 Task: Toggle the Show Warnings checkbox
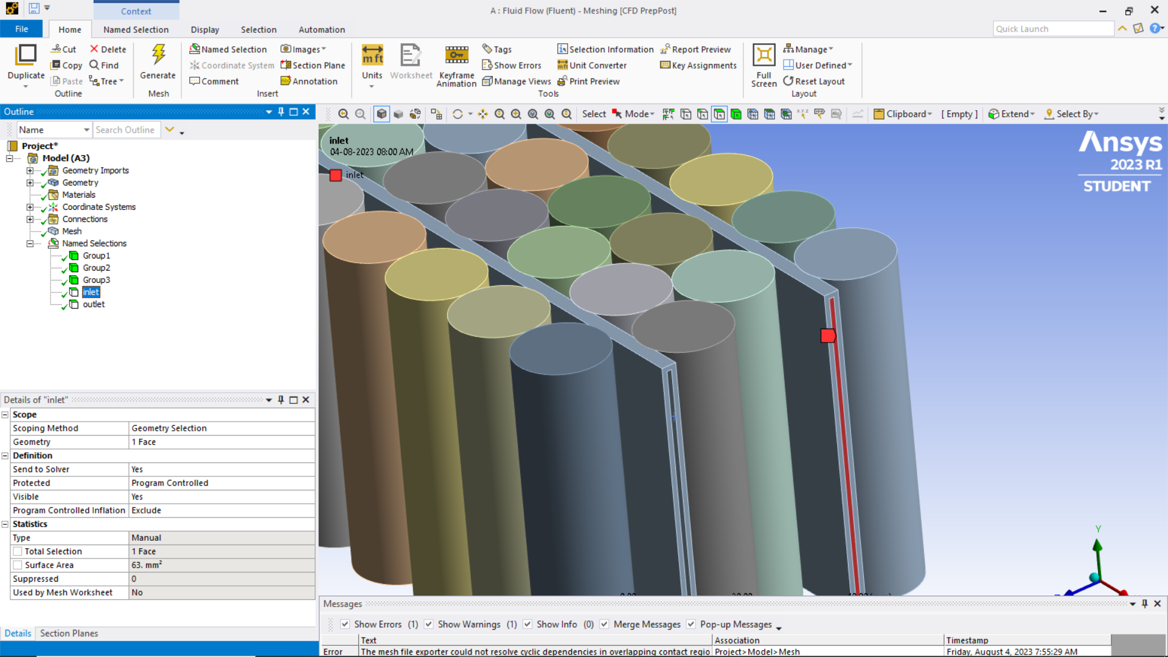(429, 624)
